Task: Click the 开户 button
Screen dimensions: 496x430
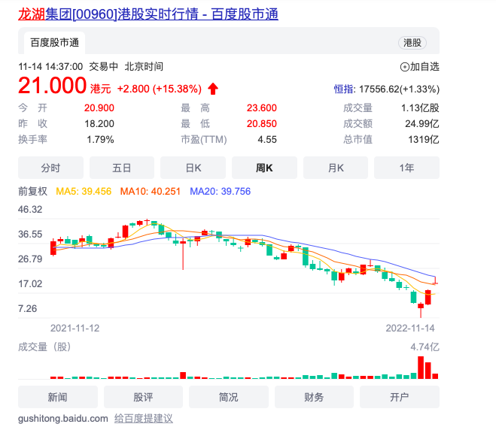Action: [x=400, y=397]
